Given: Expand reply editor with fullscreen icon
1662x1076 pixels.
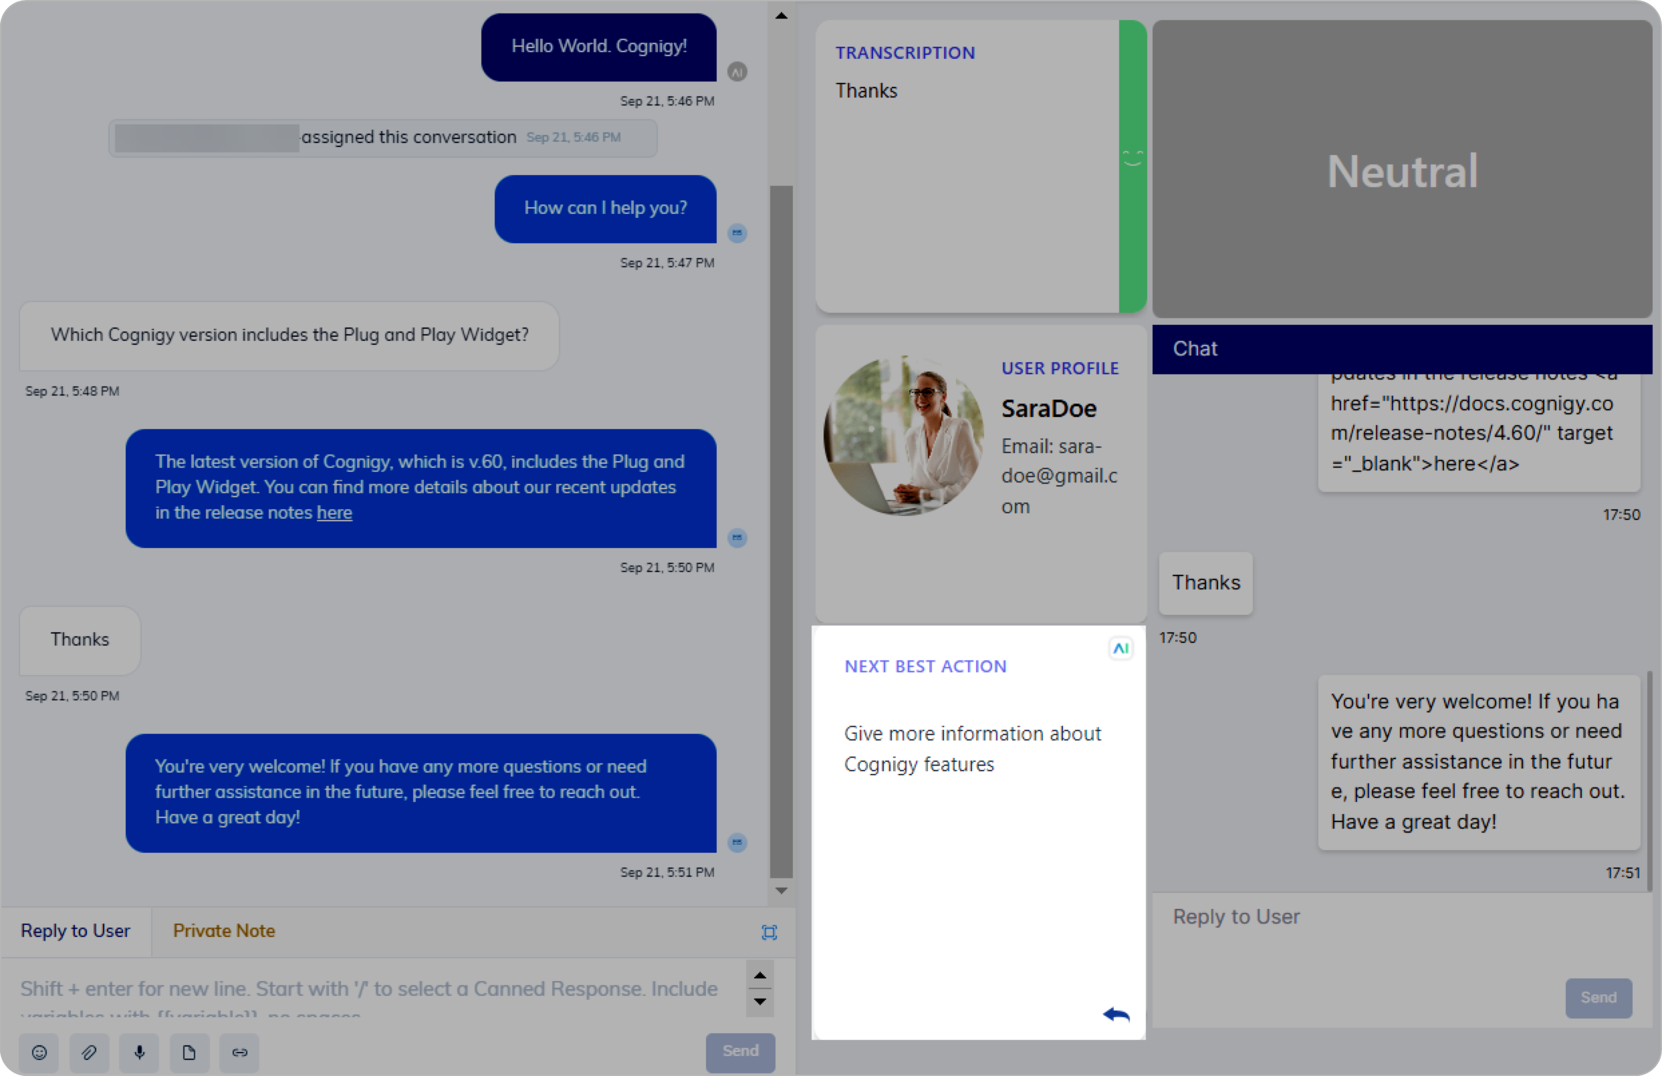Looking at the screenshot, I should tap(769, 932).
